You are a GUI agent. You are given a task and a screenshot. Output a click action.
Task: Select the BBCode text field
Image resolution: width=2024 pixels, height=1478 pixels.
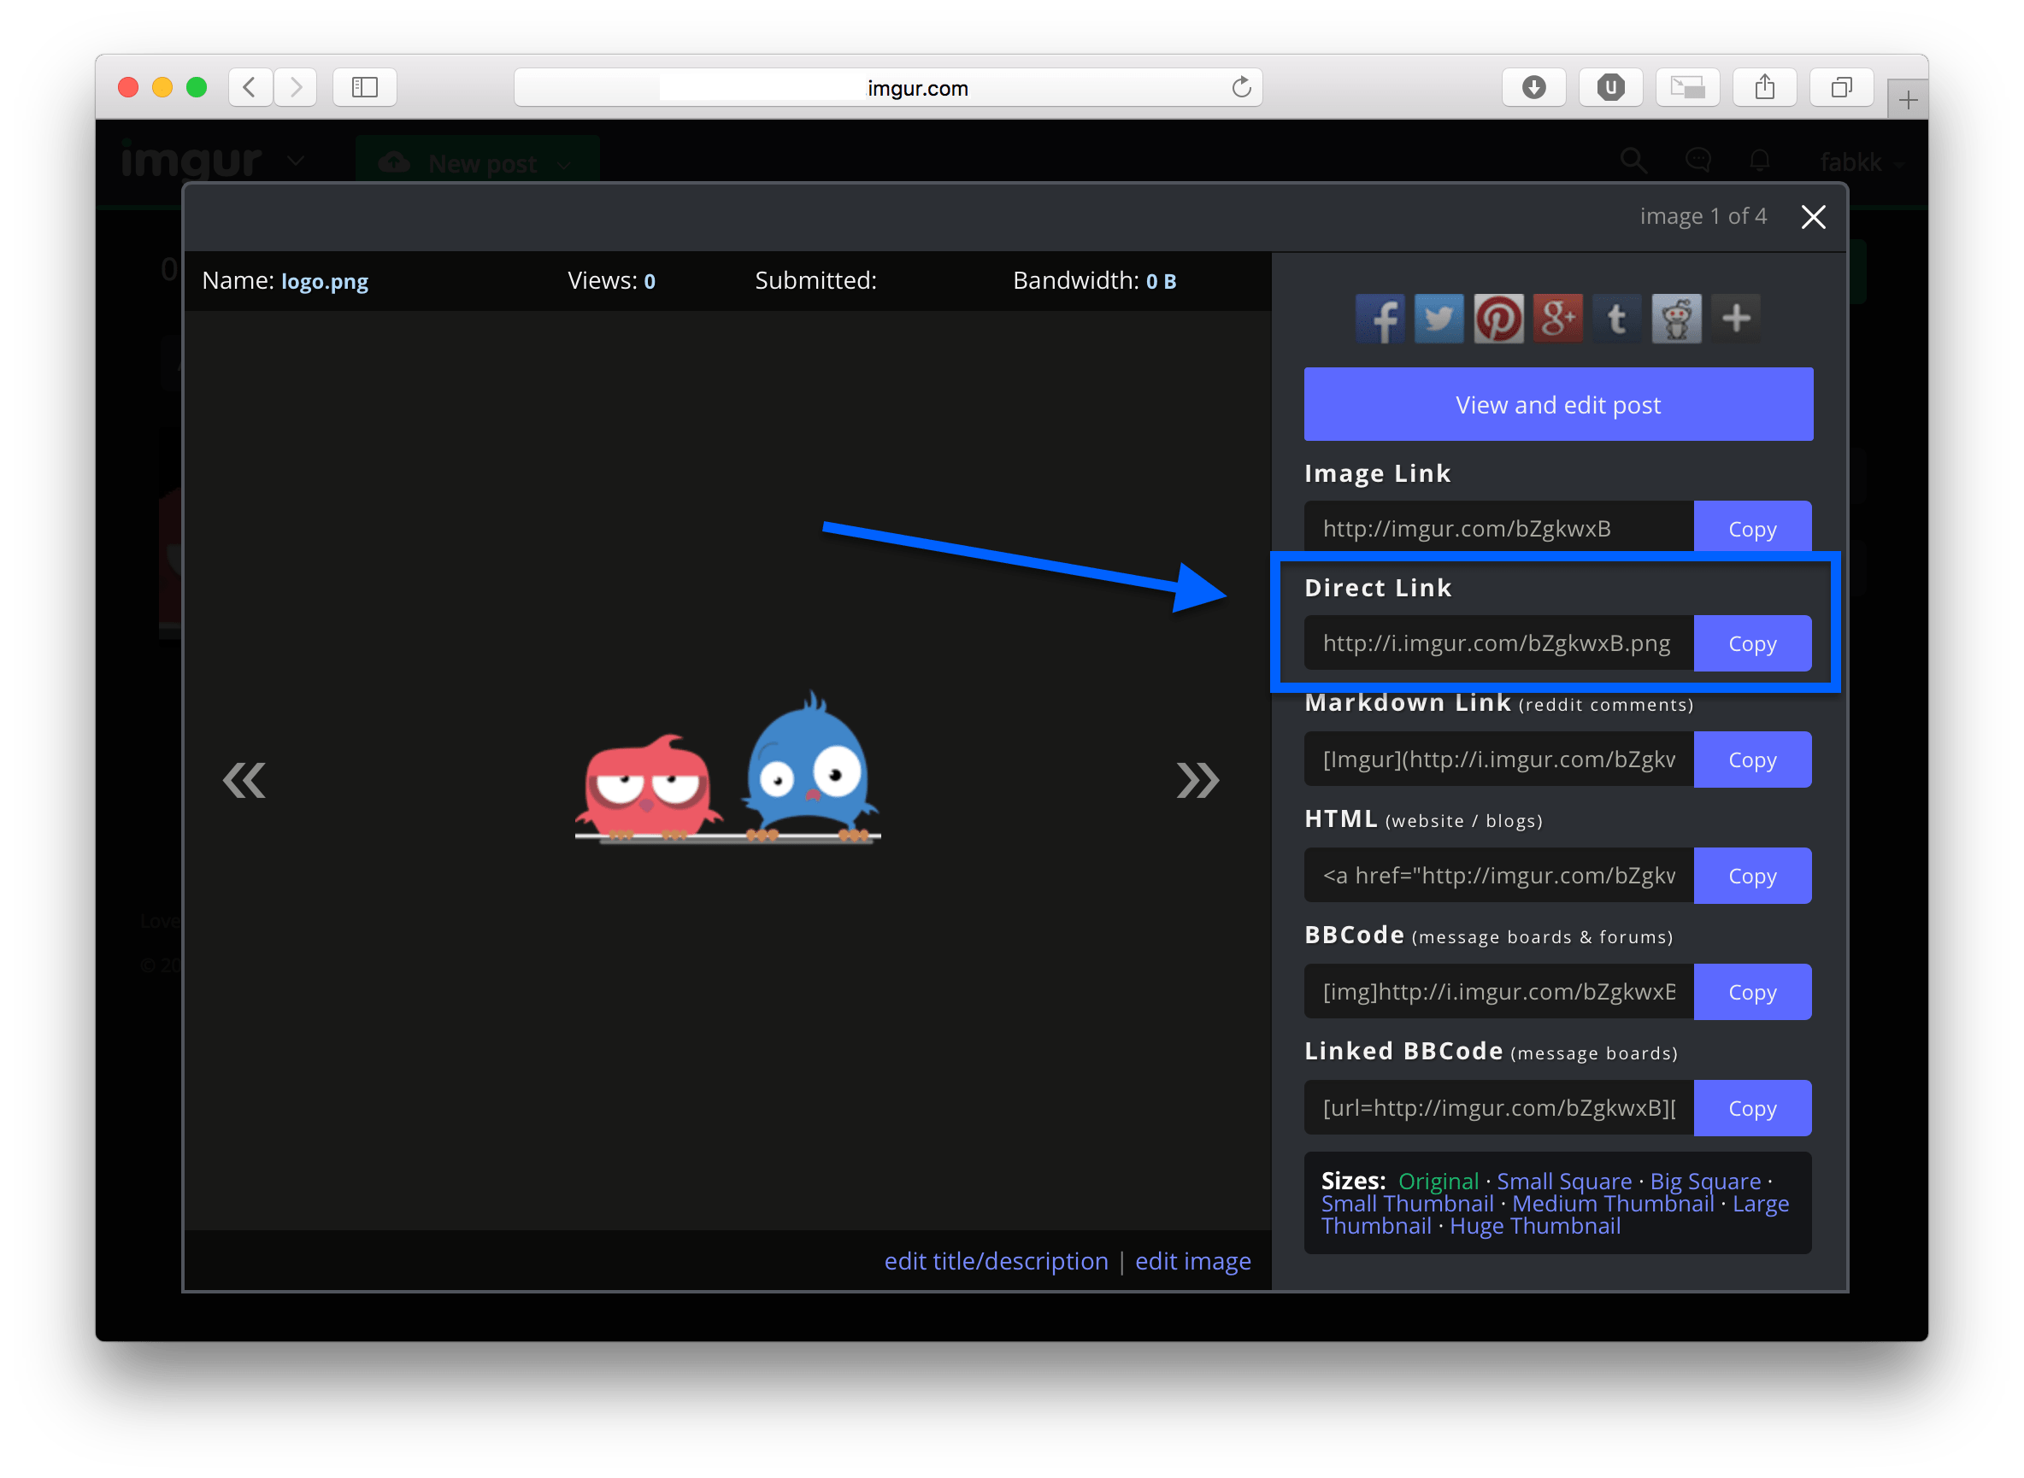point(1498,992)
